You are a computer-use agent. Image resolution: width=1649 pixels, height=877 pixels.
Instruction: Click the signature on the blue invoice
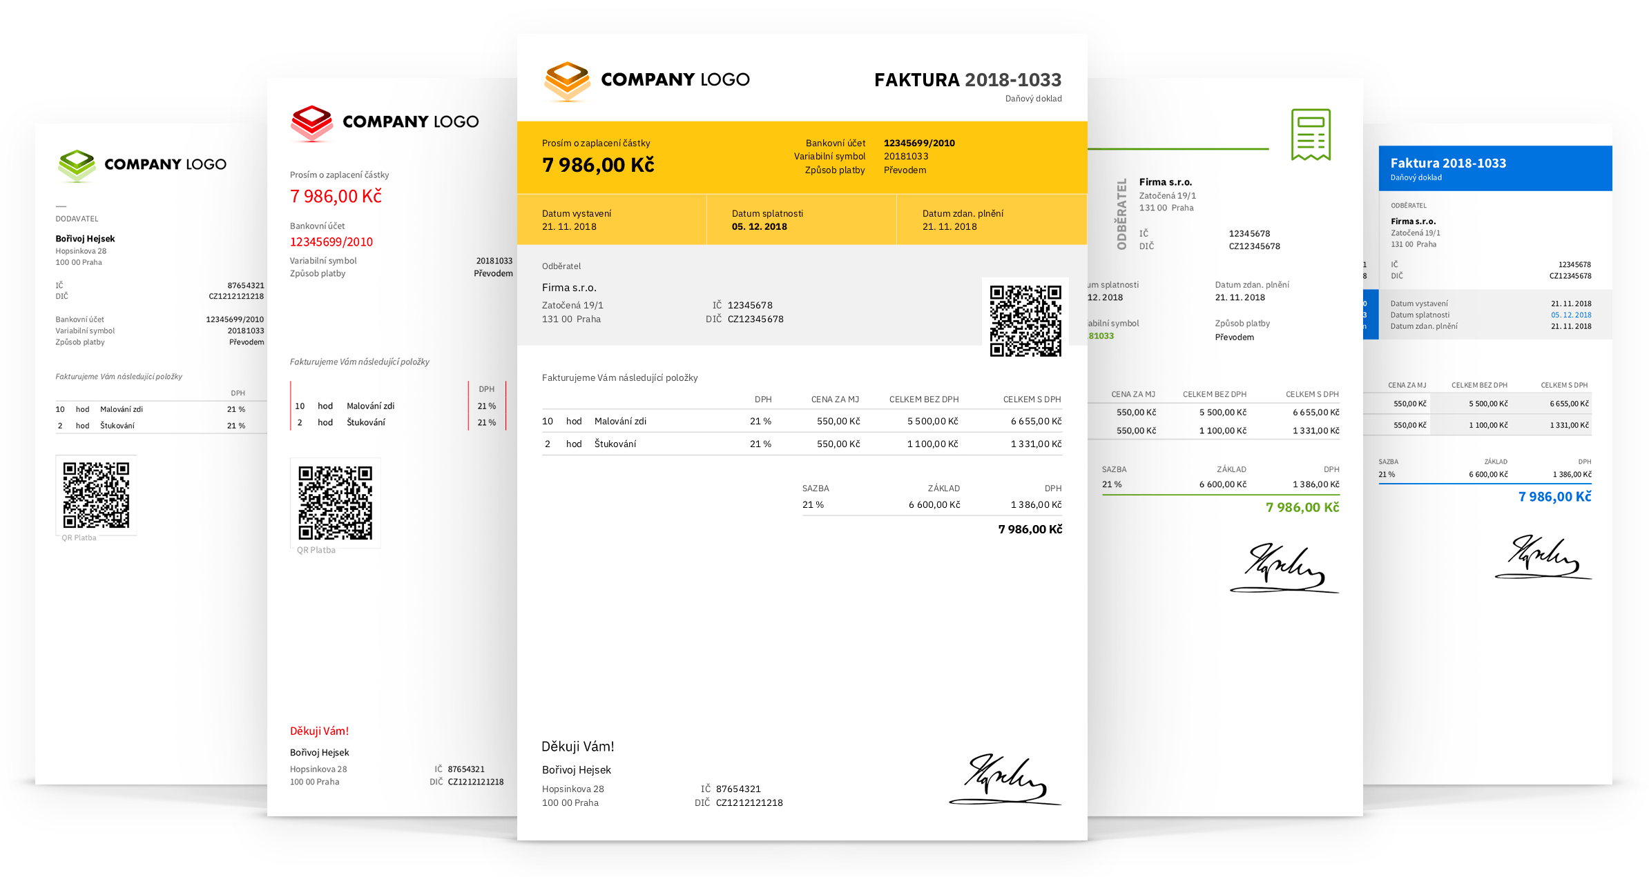[1543, 558]
